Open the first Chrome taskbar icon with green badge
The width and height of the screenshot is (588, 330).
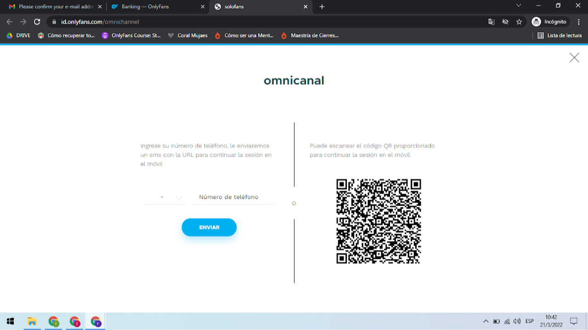click(53, 321)
